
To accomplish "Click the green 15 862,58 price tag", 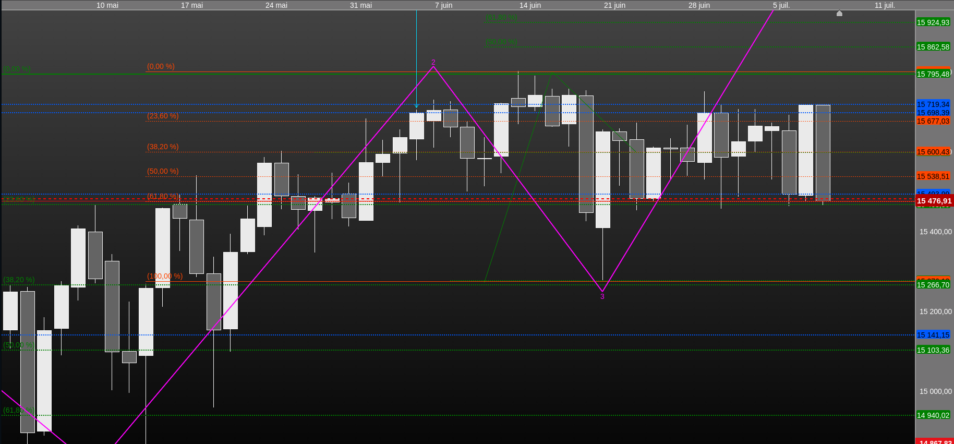I will (933, 47).
